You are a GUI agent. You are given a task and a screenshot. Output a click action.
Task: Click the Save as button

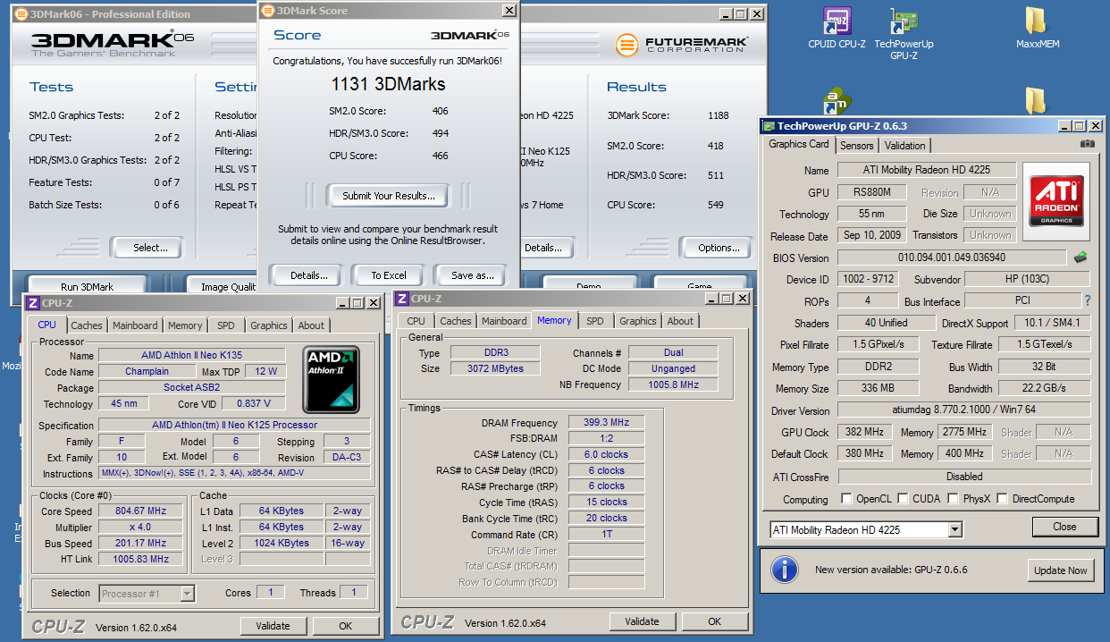pos(473,275)
